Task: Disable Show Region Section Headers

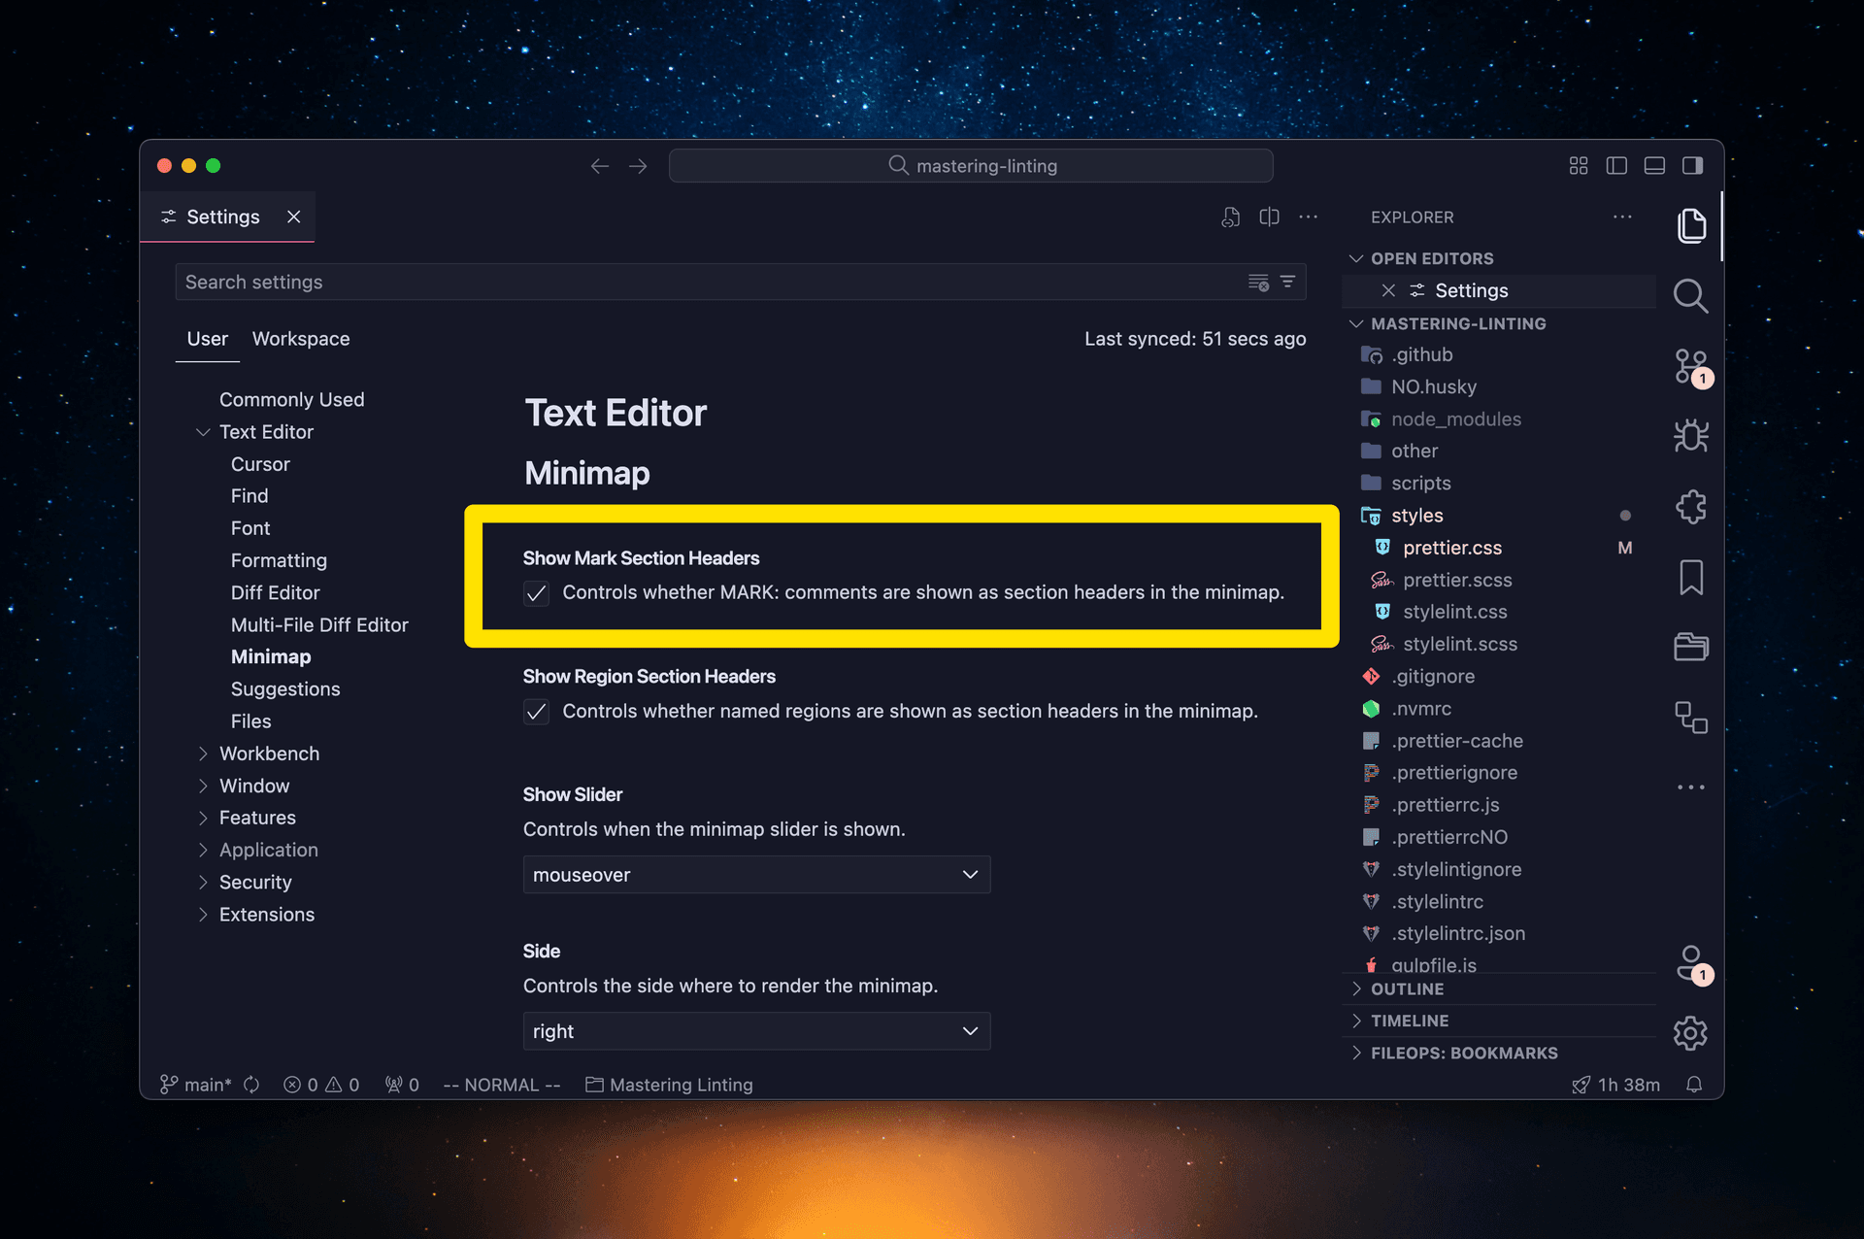Action: point(536,712)
